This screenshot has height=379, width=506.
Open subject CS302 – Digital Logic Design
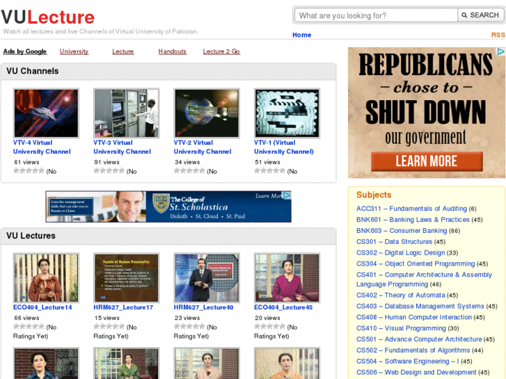400,252
